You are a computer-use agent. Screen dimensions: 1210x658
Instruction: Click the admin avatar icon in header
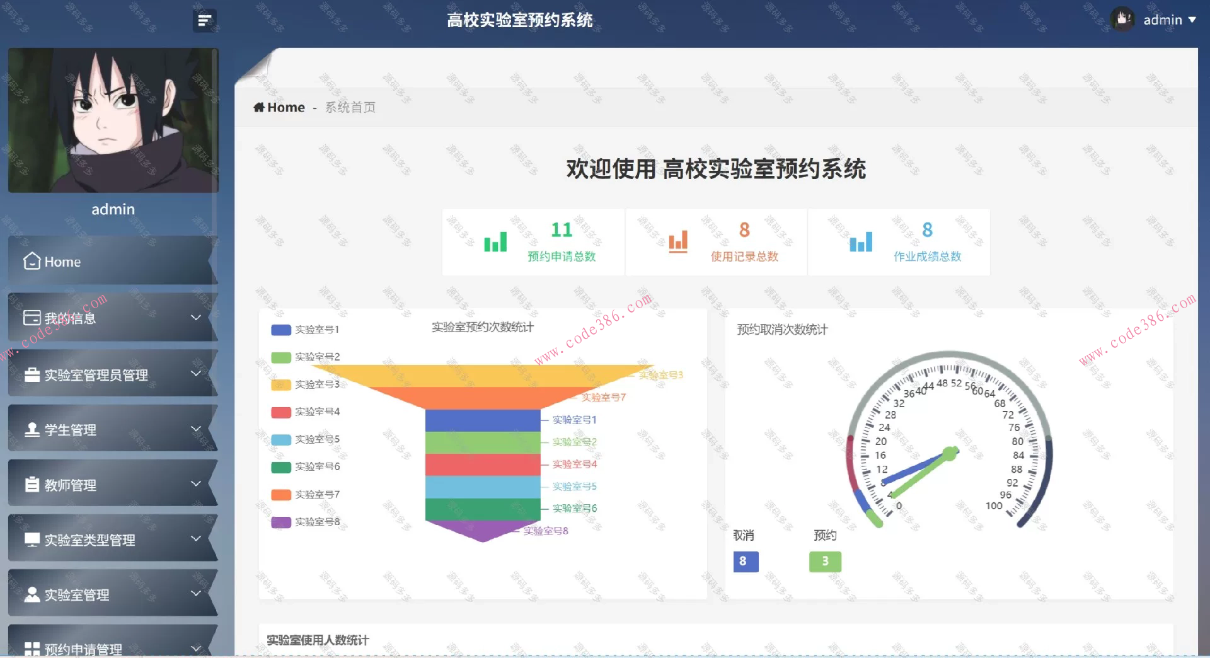pos(1122,20)
